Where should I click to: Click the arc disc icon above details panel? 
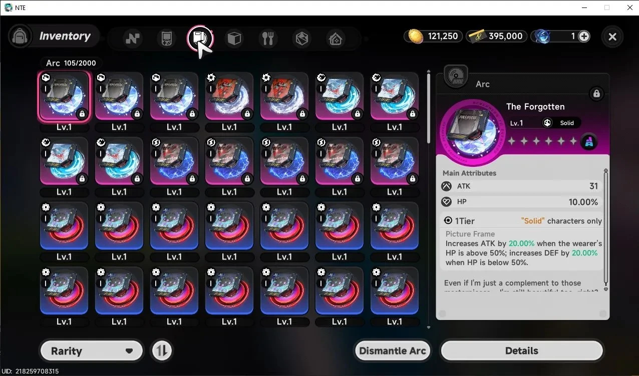pos(456,77)
